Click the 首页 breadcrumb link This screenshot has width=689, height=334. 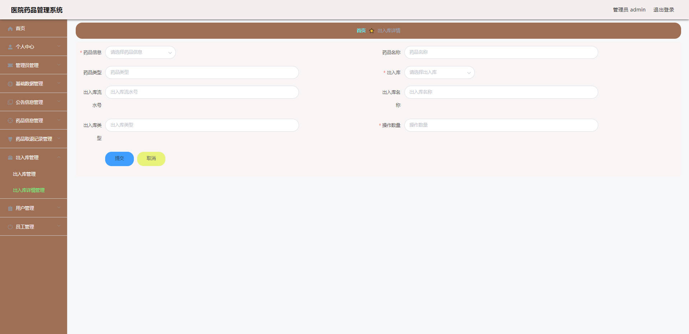(x=361, y=31)
